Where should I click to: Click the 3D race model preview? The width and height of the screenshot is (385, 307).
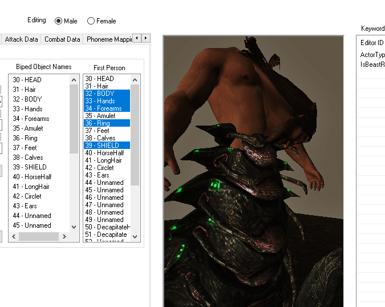pos(253,171)
